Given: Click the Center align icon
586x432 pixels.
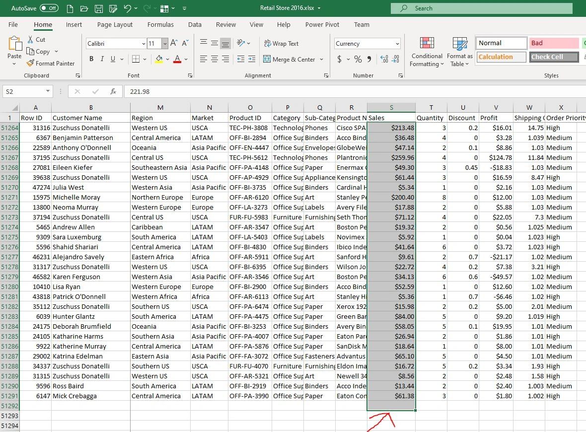Looking at the screenshot, I should (x=214, y=59).
